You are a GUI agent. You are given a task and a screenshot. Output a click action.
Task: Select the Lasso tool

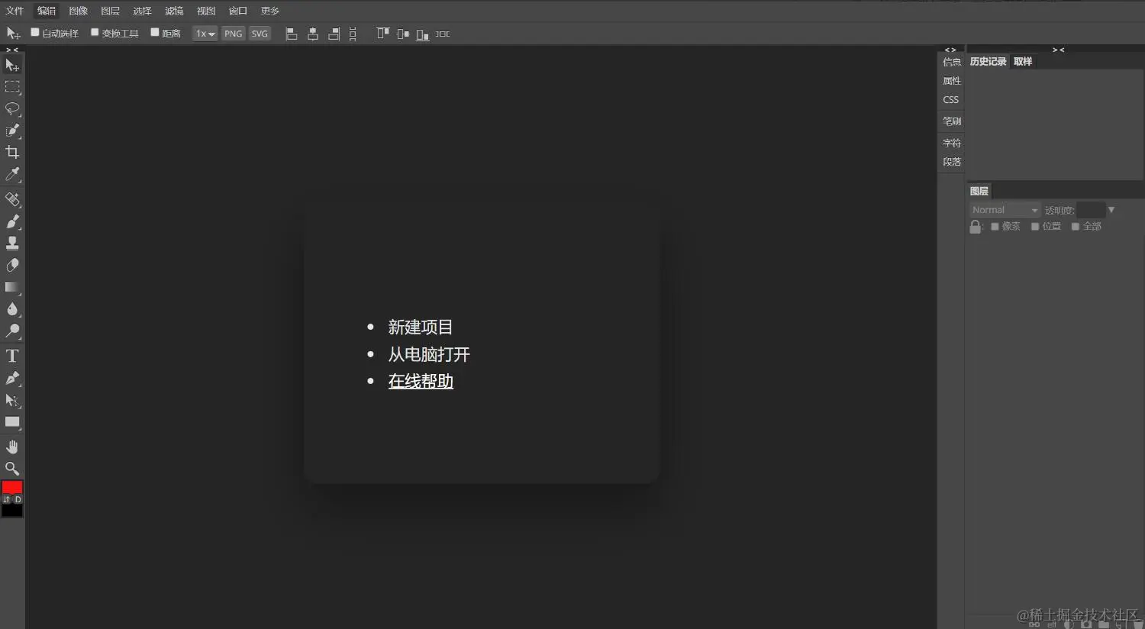click(x=12, y=109)
